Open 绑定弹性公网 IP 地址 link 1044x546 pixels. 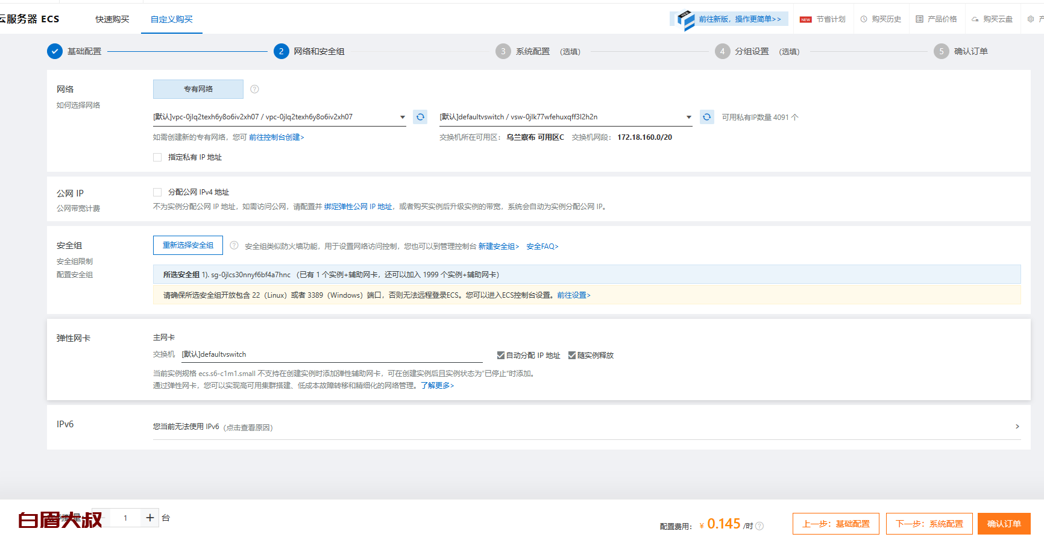click(x=358, y=207)
